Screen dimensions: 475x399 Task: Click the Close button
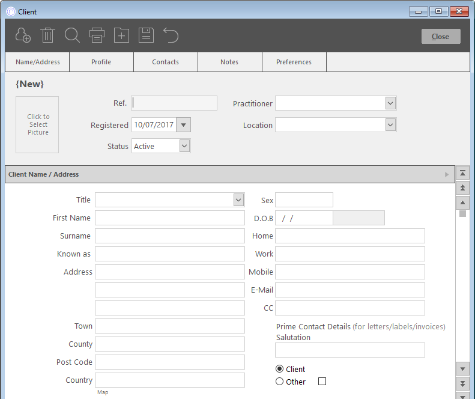441,37
